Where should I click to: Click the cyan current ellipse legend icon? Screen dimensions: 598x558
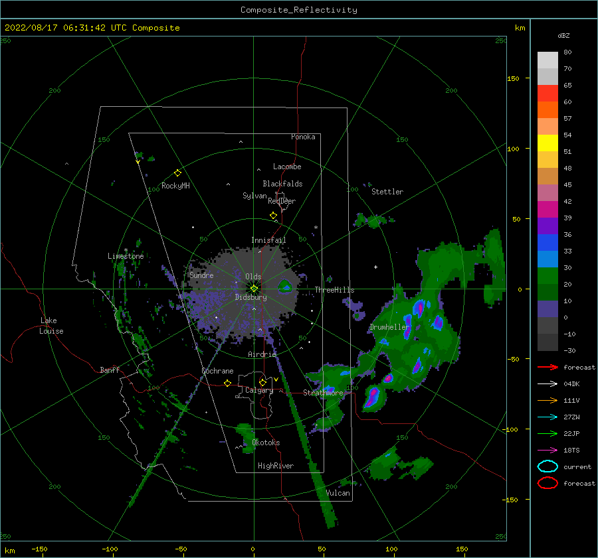(548, 466)
